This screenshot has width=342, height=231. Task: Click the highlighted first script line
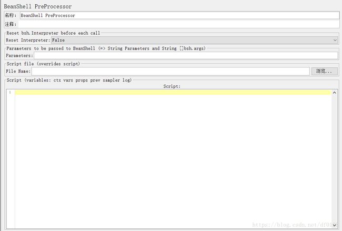point(173,93)
